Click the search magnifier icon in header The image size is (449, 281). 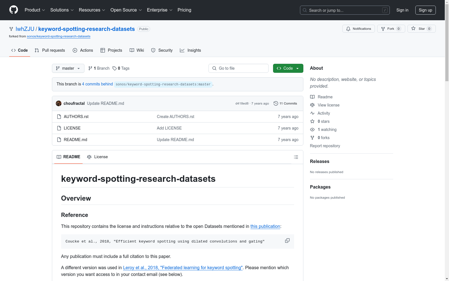pyautogui.click(x=305, y=10)
